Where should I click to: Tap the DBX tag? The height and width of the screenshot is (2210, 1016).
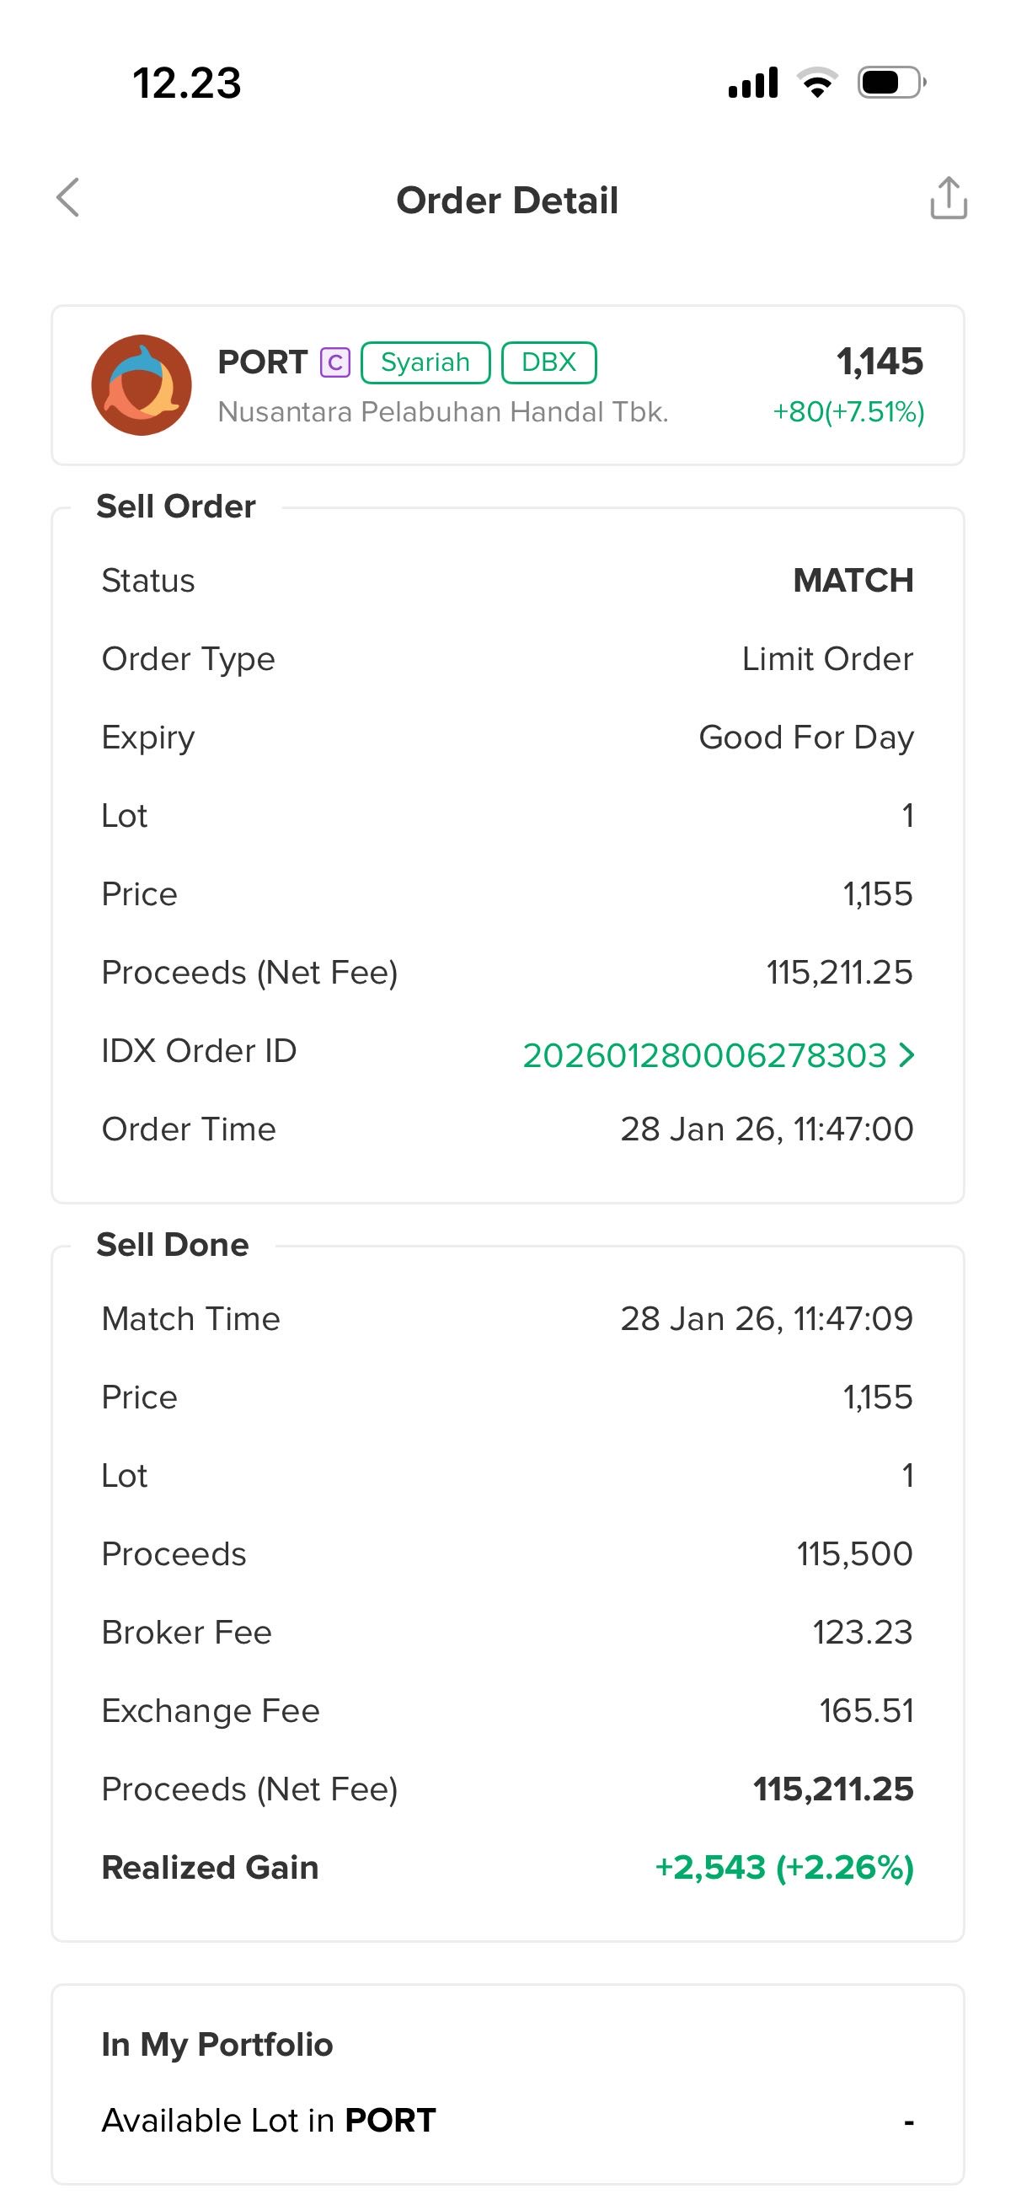pyautogui.click(x=548, y=363)
